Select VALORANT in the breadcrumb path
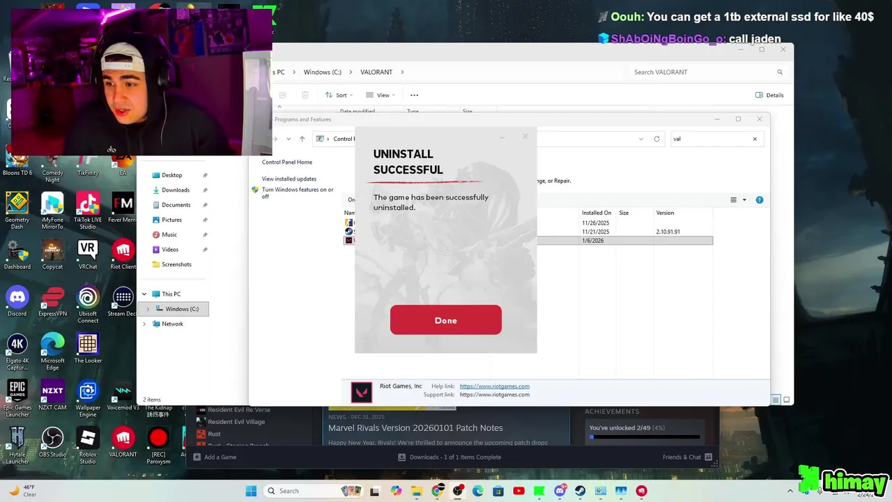Image resolution: width=892 pixels, height=502 pixels. pos(376,72)
